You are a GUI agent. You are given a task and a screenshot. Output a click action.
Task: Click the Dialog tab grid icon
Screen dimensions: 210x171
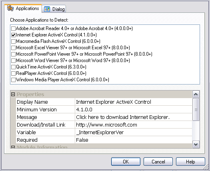pyautogui.click(x=47, y=9)
